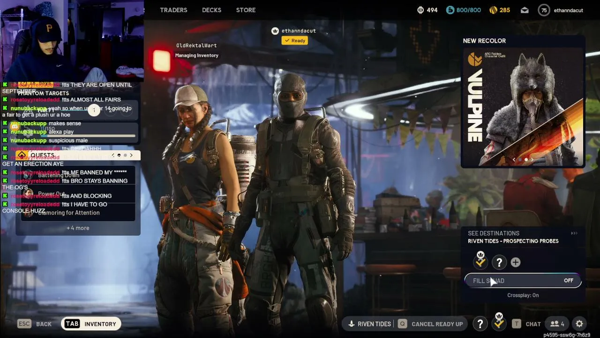Select the second quests page dot

[125, 155]
